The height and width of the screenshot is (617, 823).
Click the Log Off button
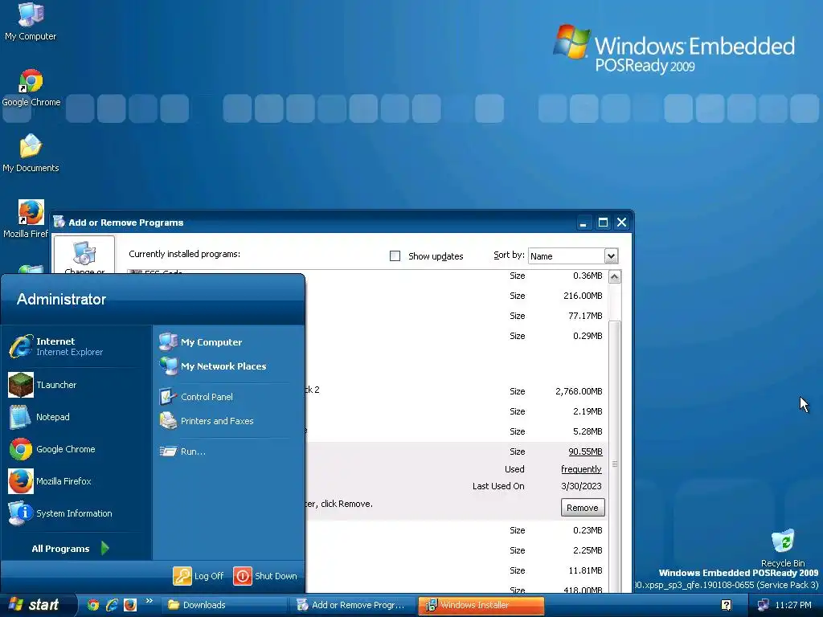199,576
